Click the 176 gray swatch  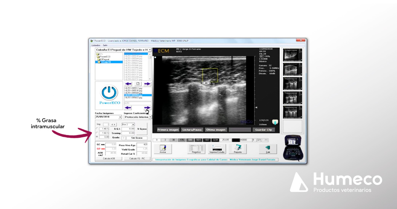pos(181,140)
